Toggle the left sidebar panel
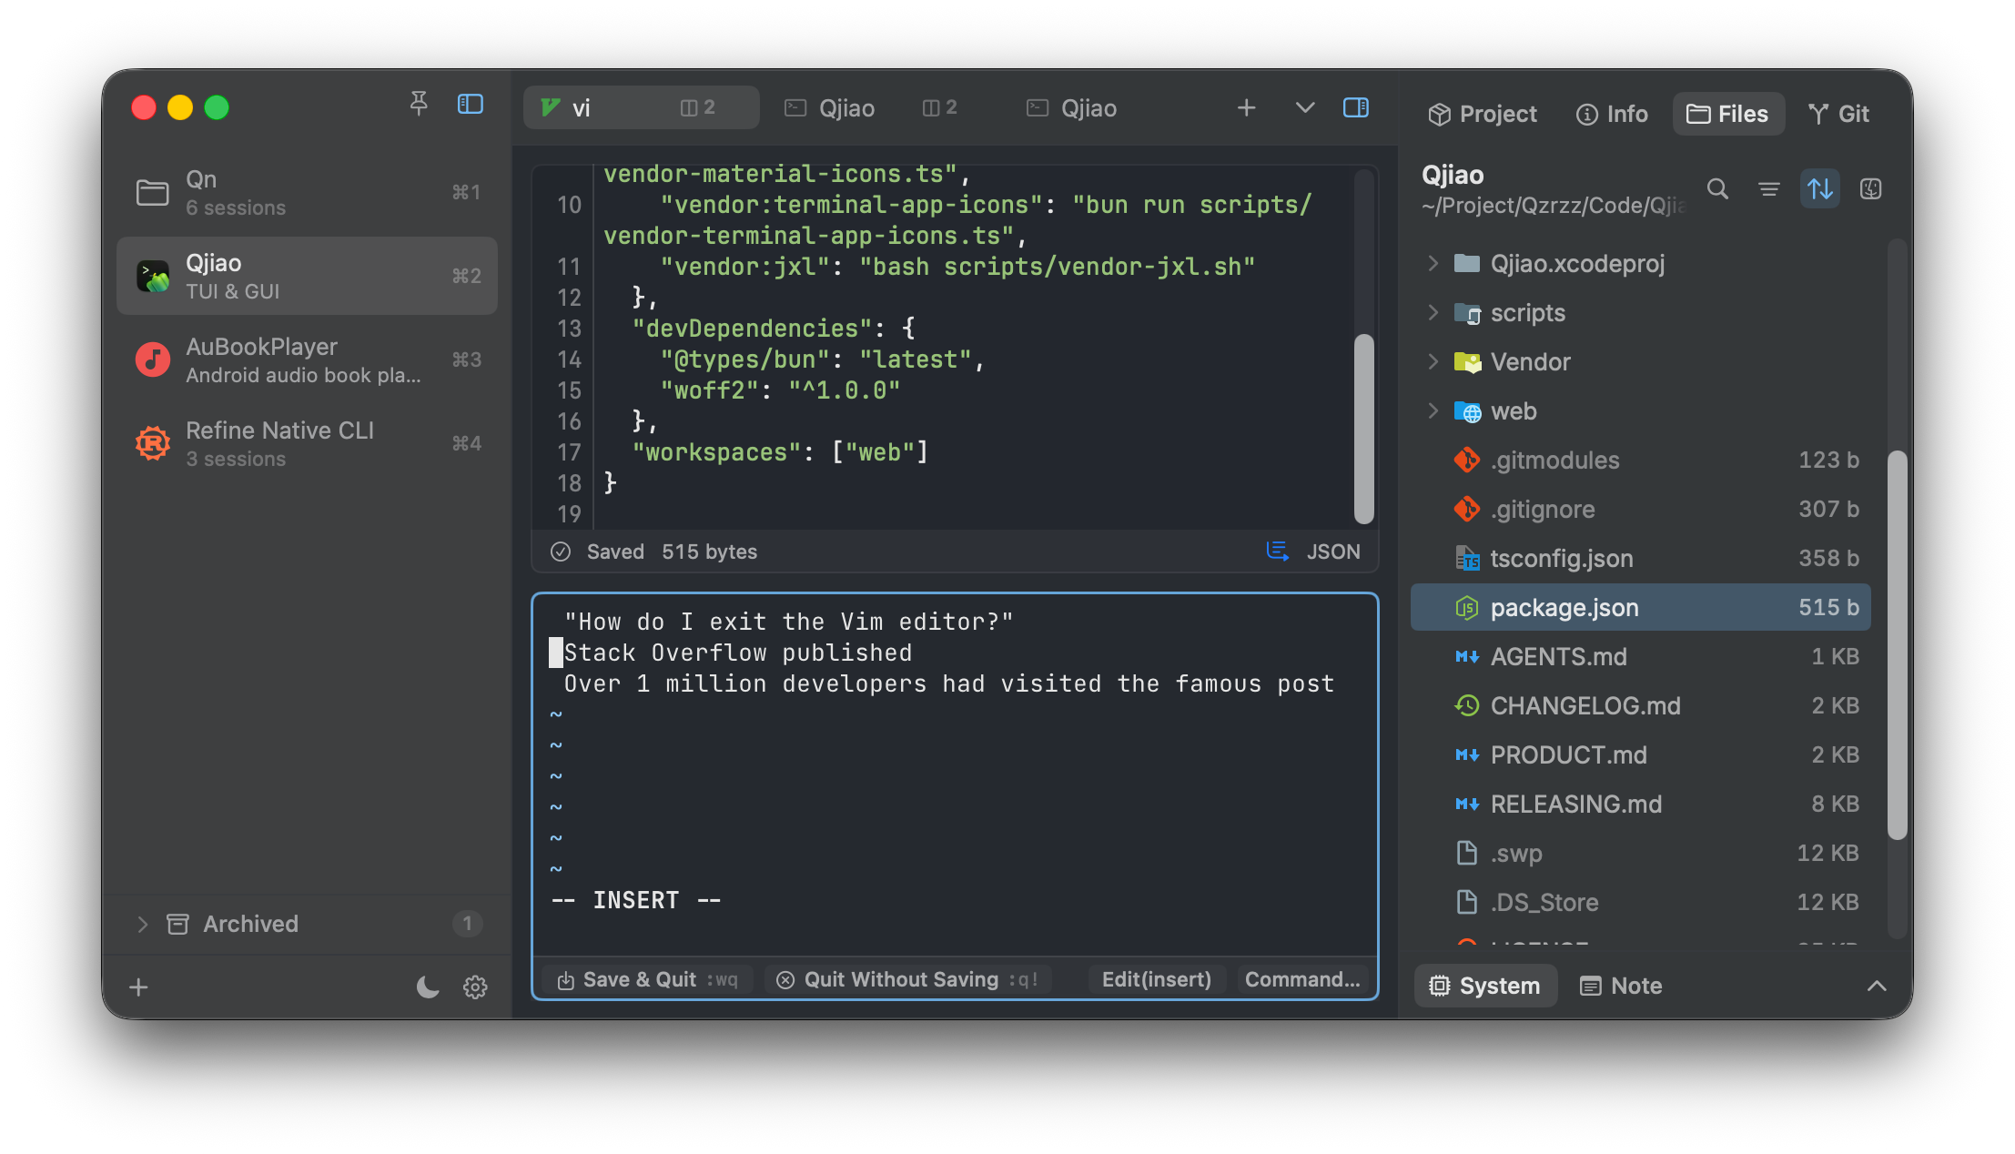The image size is (2015, 1154). (470, 105)
